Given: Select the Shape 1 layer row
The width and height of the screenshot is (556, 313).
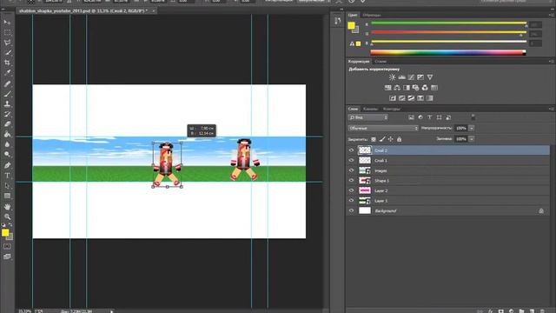Looking at the screenshot, I should [448, 181].
